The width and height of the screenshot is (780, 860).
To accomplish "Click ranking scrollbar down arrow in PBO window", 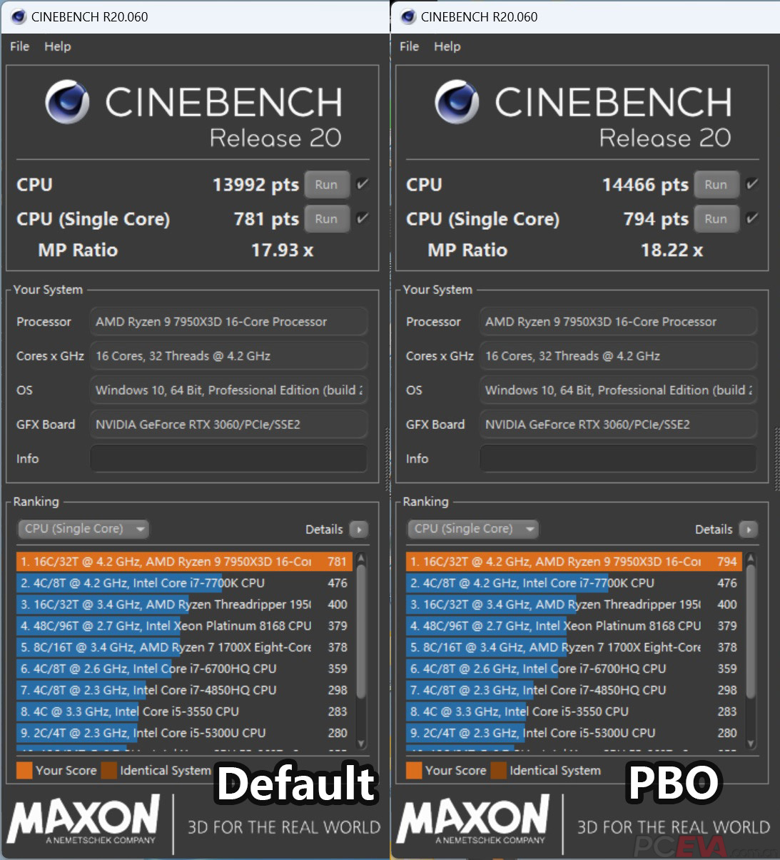I will tap(751, 743).
